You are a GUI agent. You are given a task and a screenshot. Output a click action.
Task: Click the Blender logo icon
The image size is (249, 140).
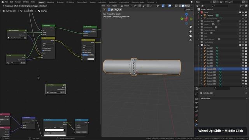(x=2, y=2)
